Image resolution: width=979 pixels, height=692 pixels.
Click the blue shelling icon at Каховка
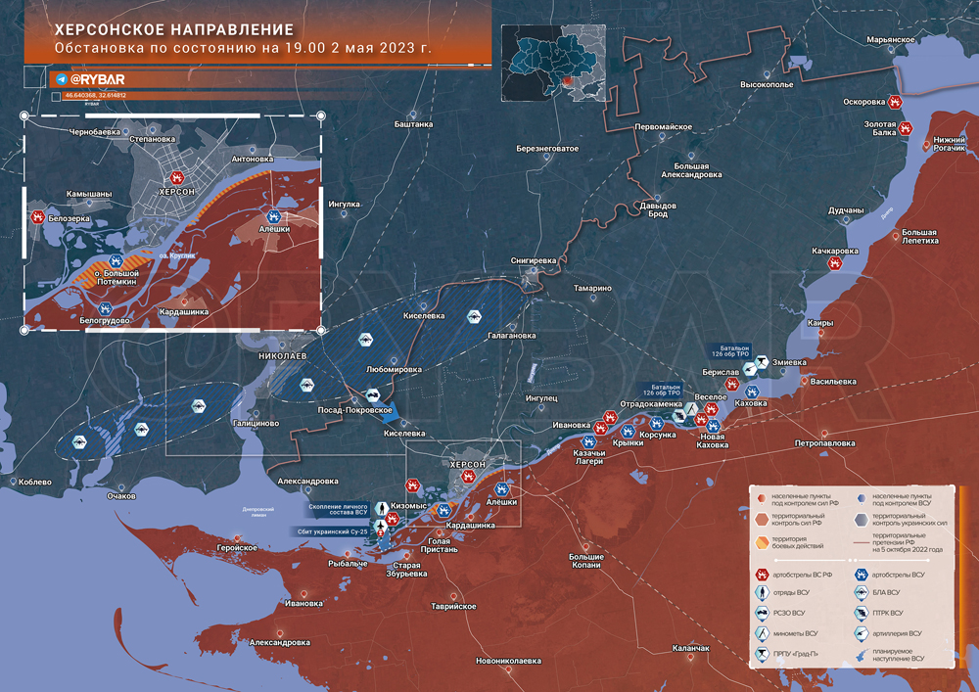pyautogui.click(x=752, y=392)
